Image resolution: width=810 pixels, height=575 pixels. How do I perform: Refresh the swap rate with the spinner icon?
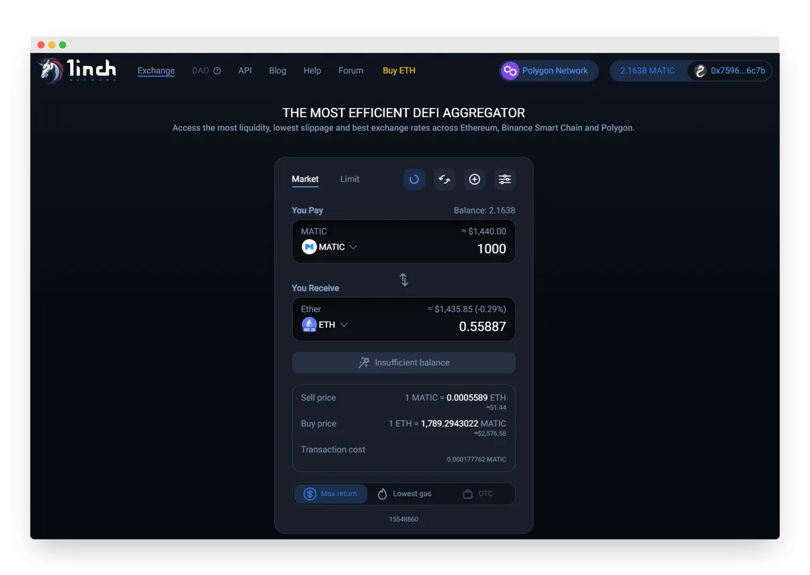(414, 179)
